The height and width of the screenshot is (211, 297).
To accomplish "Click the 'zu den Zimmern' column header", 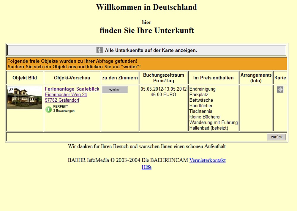I will (120, 78).
